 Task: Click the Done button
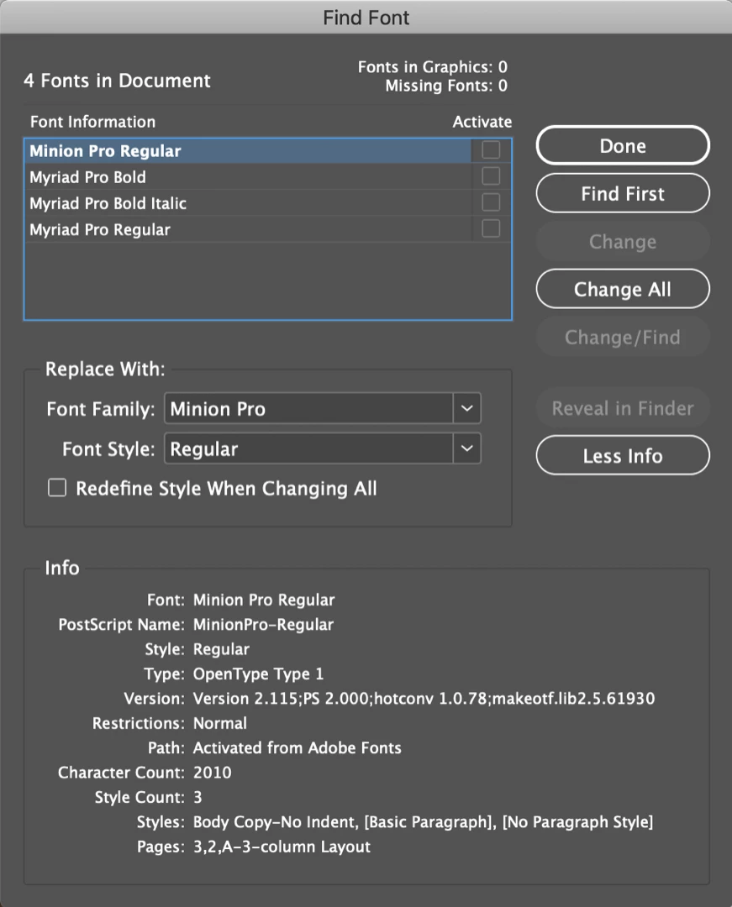click(623, 146)
